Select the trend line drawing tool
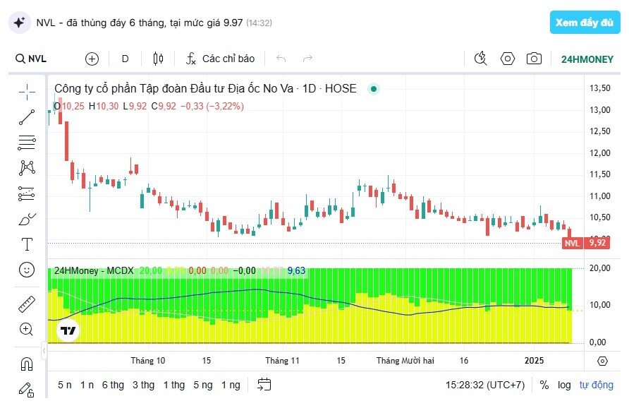Screen dimensions: 629x413 (x=27, y=117)
